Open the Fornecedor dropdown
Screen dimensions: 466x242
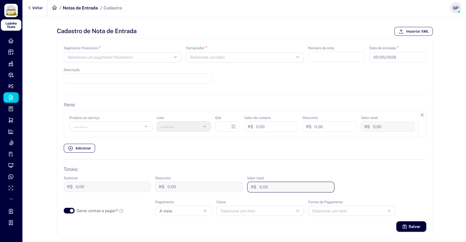click(245, 57)
